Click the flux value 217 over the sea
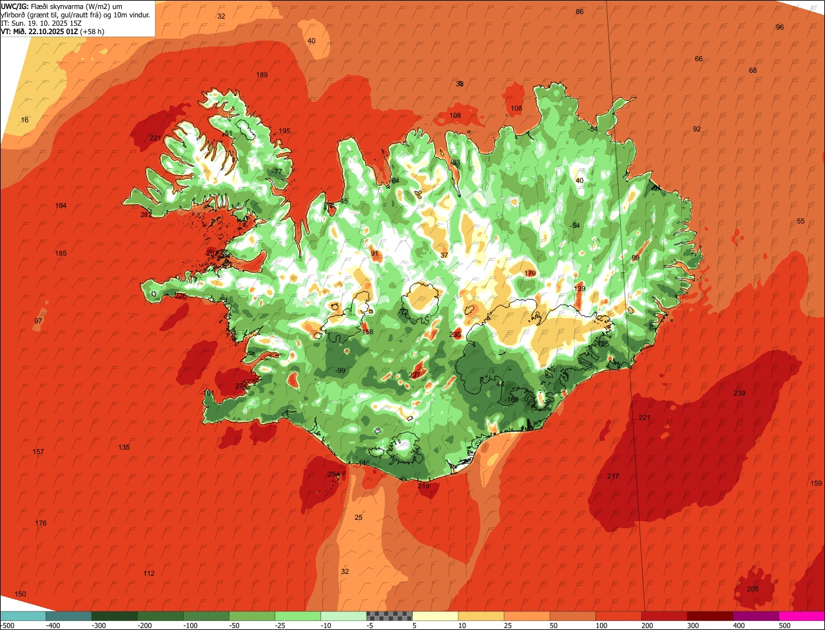This screenshot has width=825, height=630. tap(613, 476)
